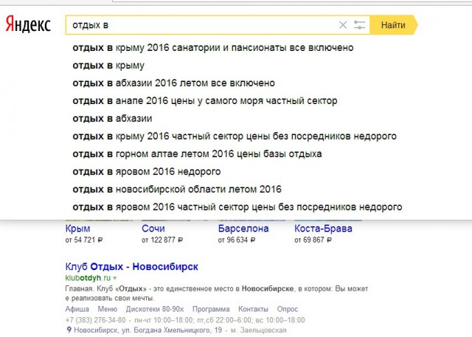This screenshot has height=337, width=472.
Task: Click price 'от 122 877 ₽' under Сочи
Action: pos(162,240)
